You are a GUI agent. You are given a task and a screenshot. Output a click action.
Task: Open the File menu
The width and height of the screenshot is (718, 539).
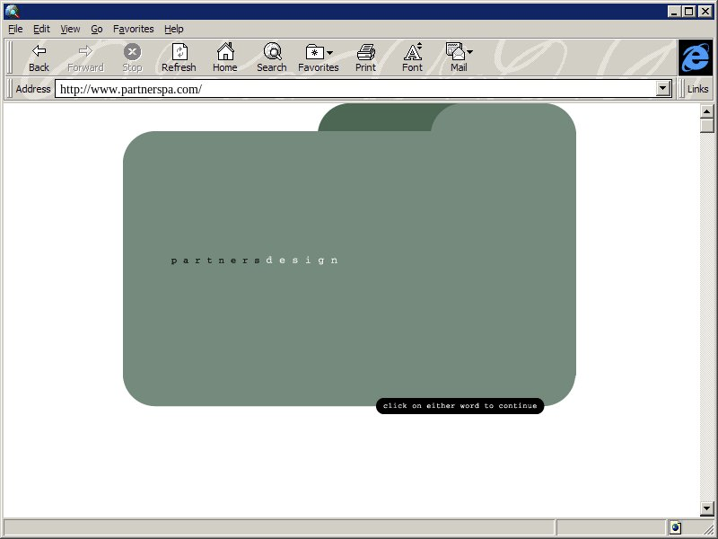pyautogui.click(x=15, y=29)
